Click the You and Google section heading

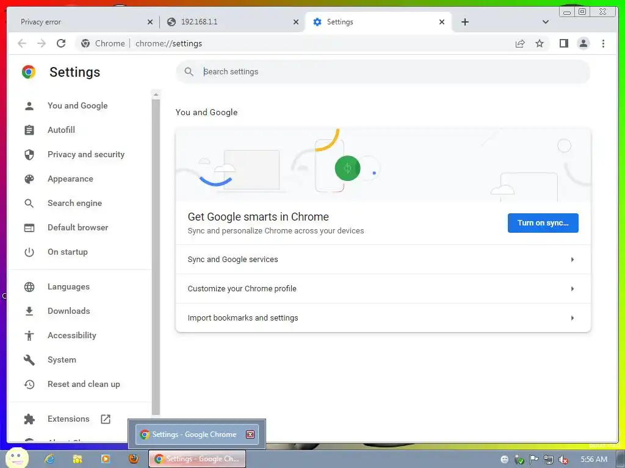pos(206,112)
